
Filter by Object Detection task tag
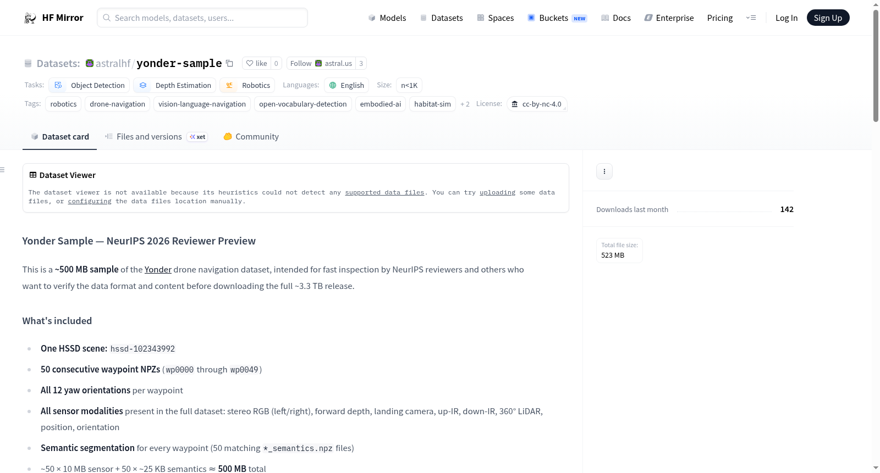(x=89, y=85)
